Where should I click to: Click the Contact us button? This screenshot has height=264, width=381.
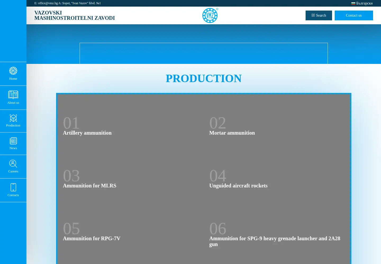pos(354,15)
